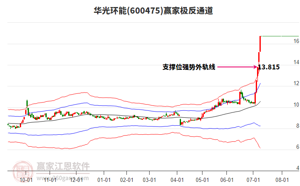Click the 01-01 date axis label
The image size is (300, 186).
(104, 180)
